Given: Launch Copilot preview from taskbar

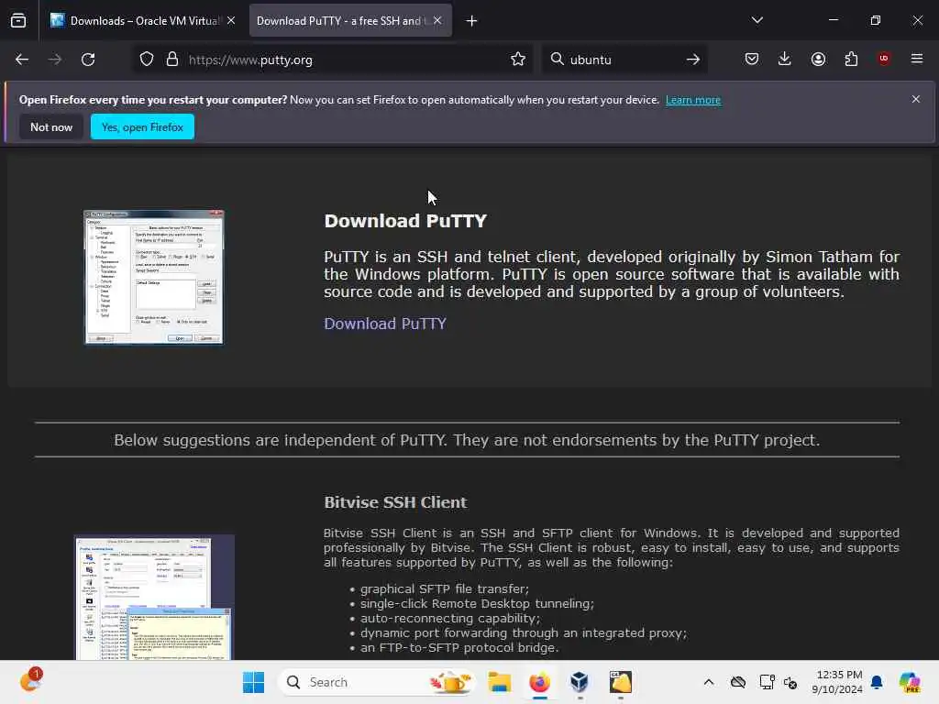Looking at the screenshot, I should click(910, 682).
